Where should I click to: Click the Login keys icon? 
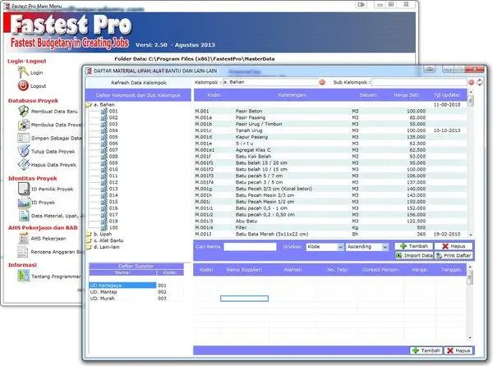coord(23,72)
